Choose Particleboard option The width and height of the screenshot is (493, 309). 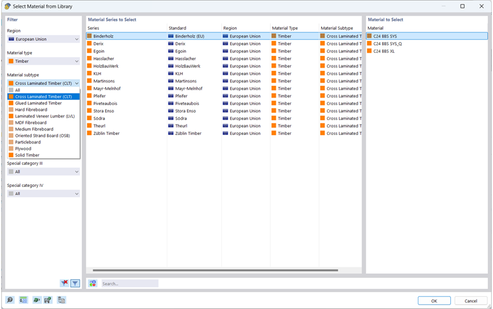(x=43, y=142)
